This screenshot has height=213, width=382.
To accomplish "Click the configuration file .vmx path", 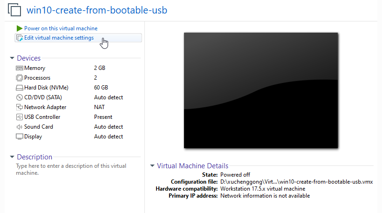I will [296, 182].
